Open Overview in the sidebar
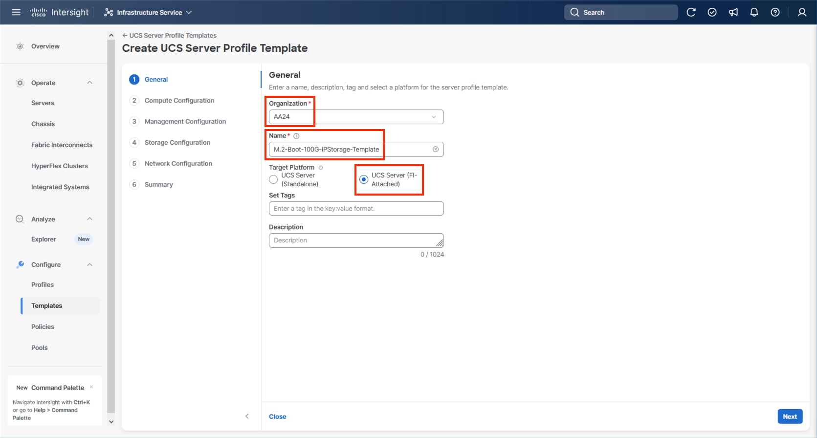Screen dimensions: 817x438 (45, 46)
